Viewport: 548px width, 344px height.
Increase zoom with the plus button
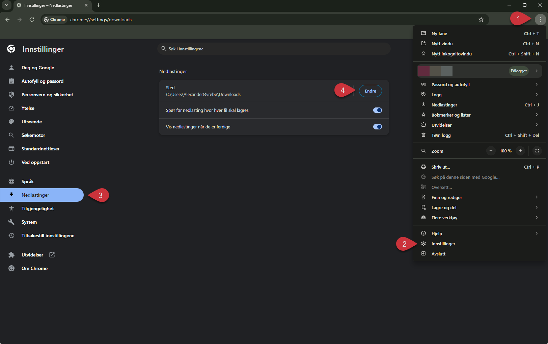pyautogui.click(x=520, y=151)
